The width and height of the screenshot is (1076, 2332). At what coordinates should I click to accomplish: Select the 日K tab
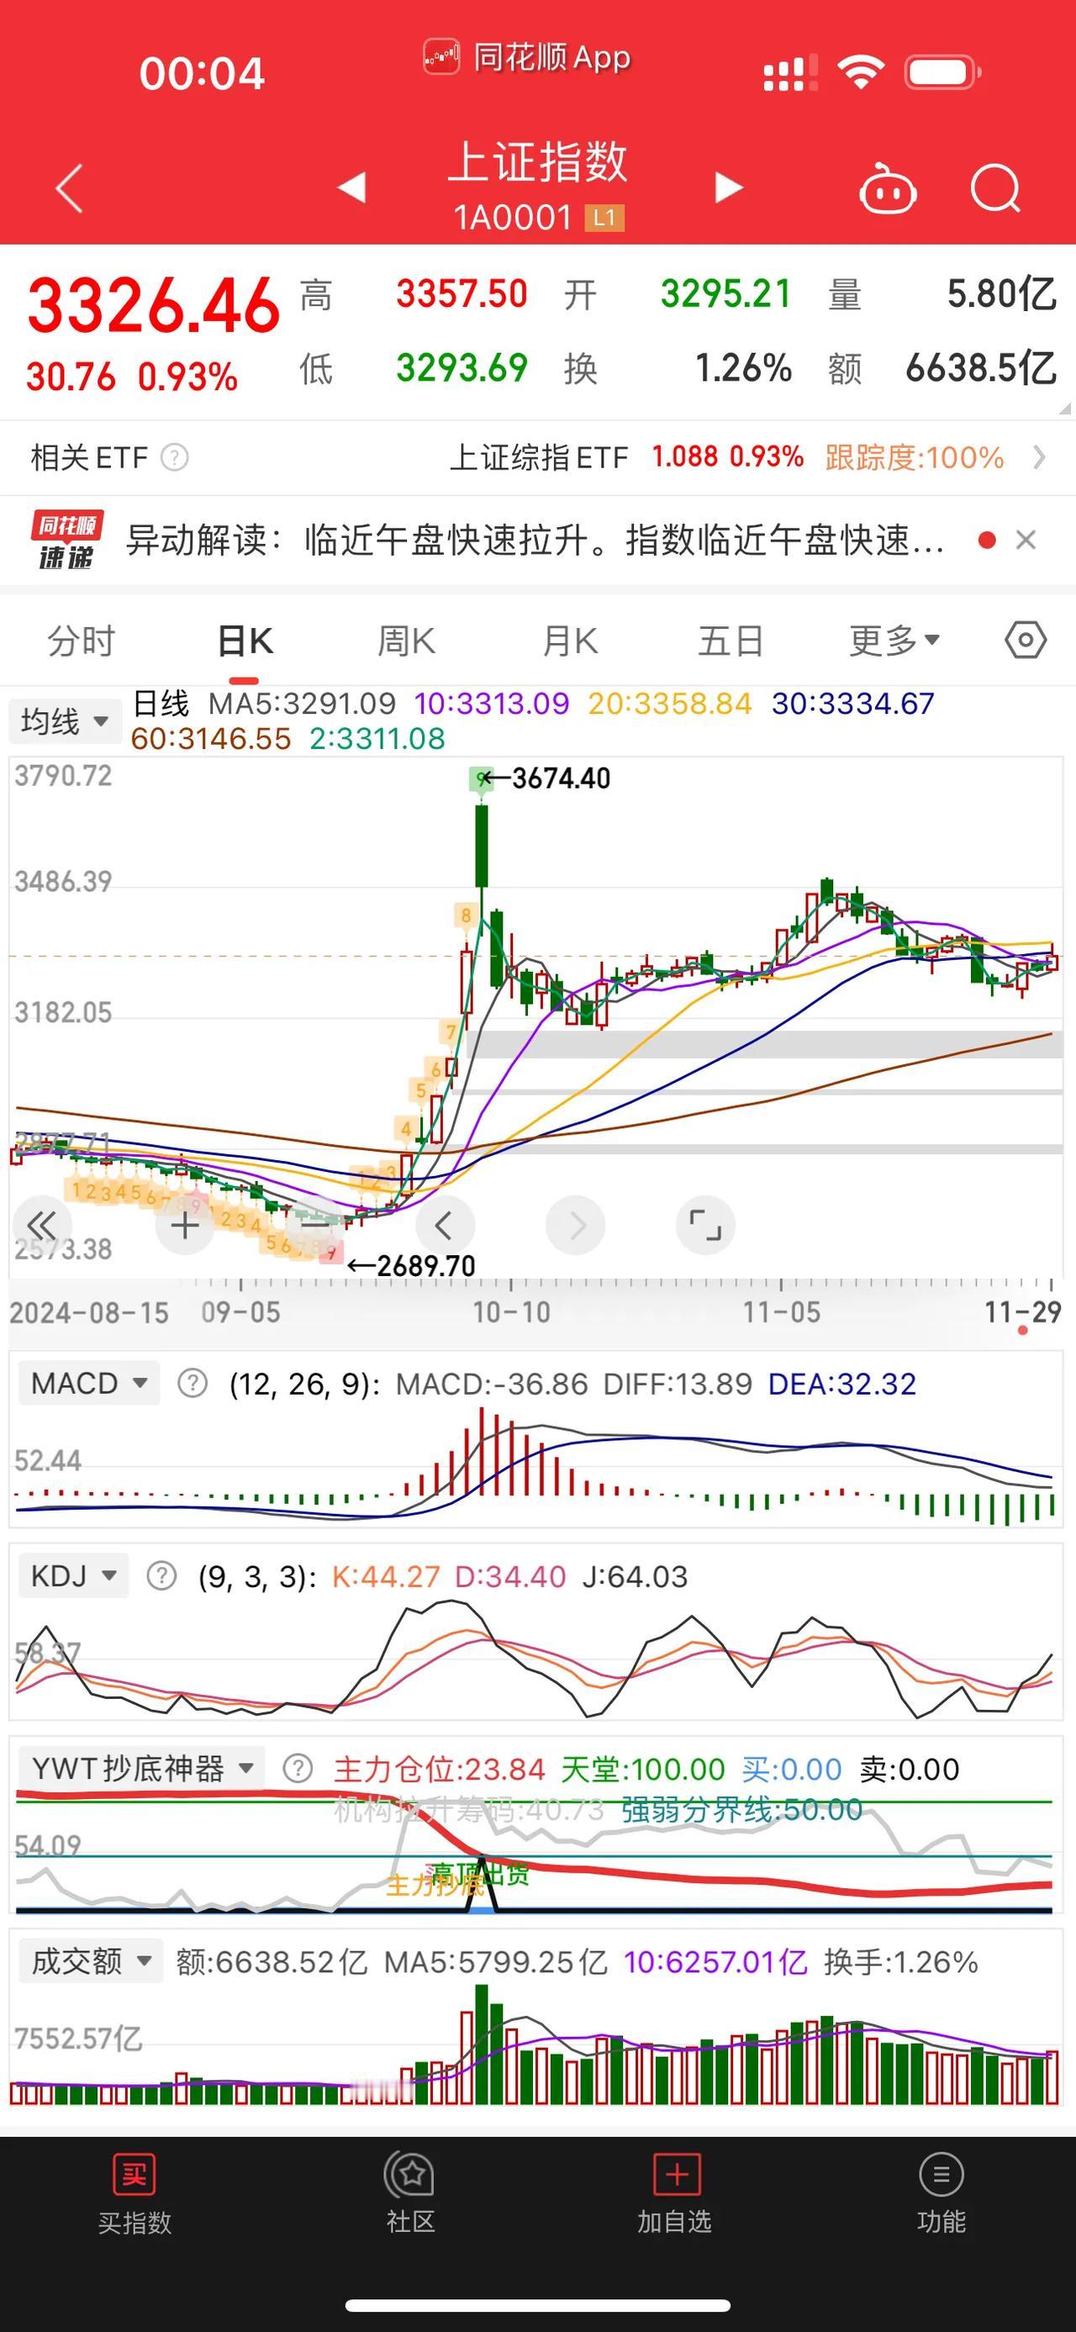[x=245, y=641]
